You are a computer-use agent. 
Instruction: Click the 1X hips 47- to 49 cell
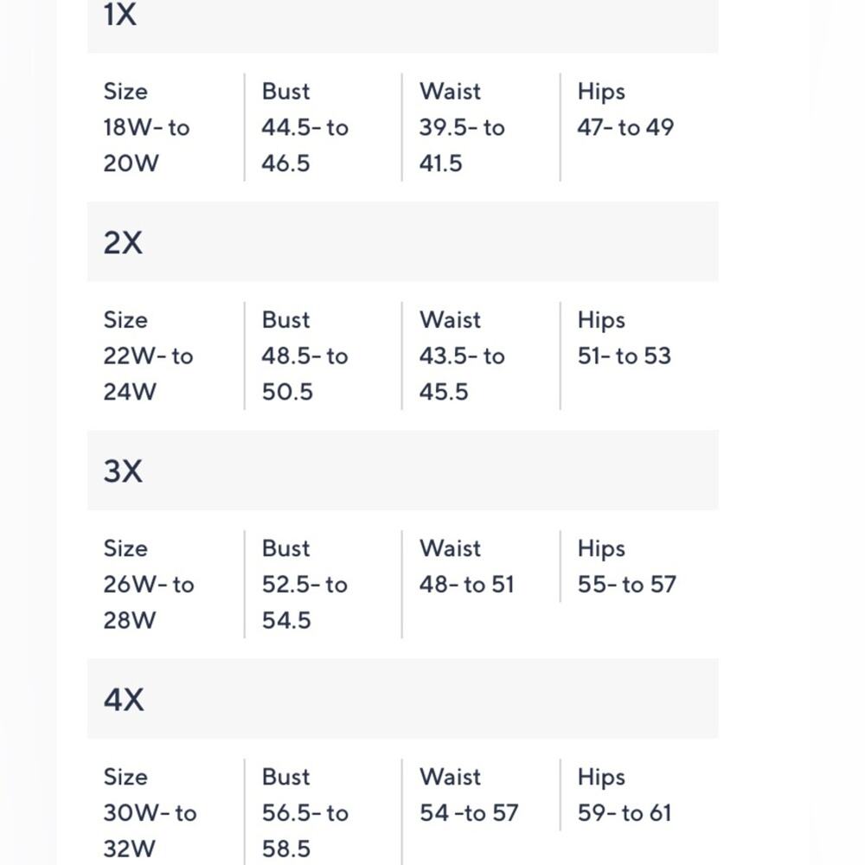[625, 127]
